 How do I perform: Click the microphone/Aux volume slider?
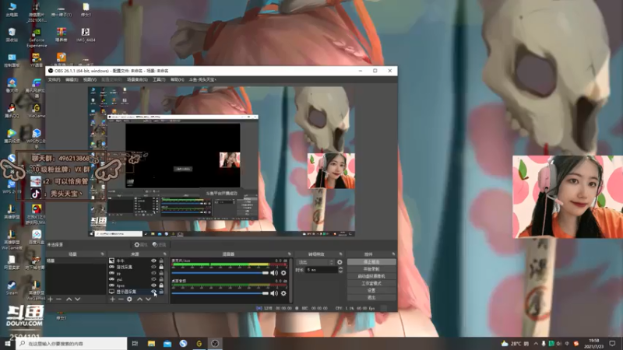pos(220,273)
